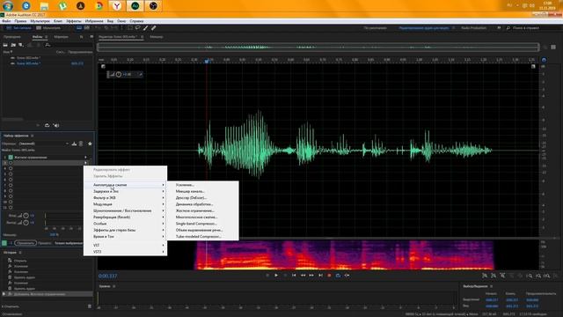Select the Radio Production workspace

pos(473,27)
